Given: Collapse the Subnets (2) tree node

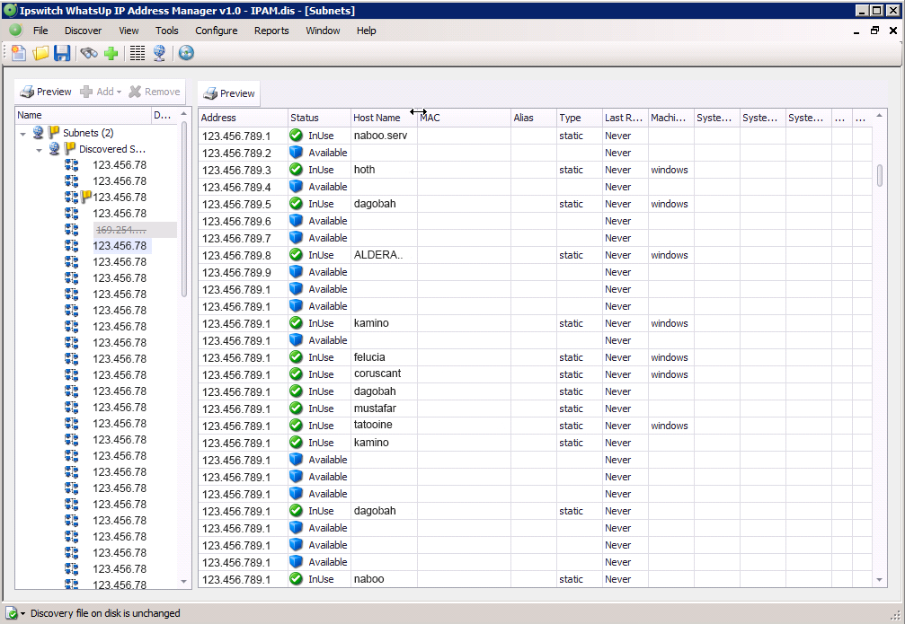Looking at the screenshot, I should [x=23, y=134].
